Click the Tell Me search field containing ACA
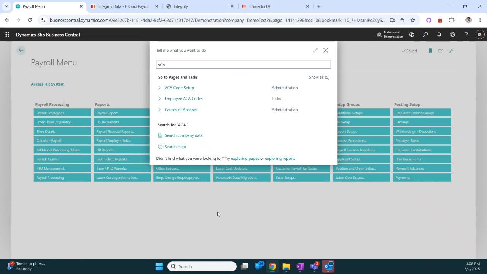This screenshot has width=487, height=274. 243,65
